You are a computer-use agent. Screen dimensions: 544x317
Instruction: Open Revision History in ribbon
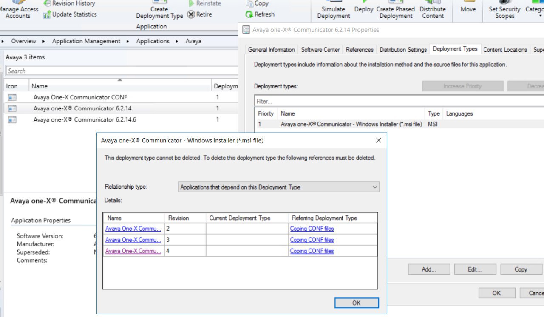(x=69, y=3)
